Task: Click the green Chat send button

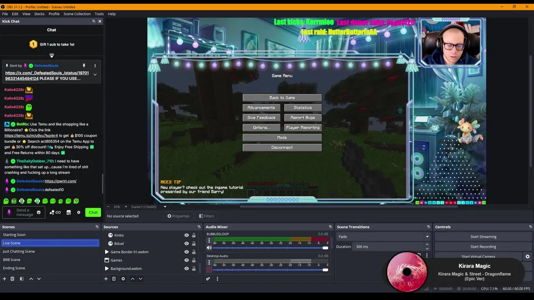Action: (x=93, y=212)
